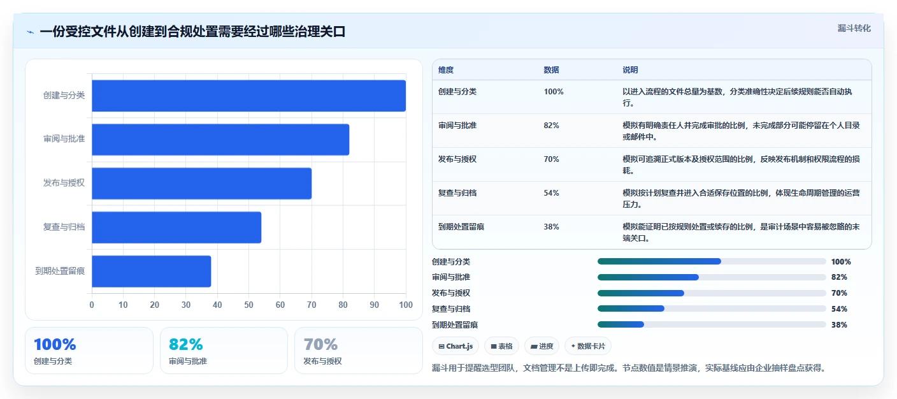897x399 pixels.
Task: Click the 100% value beside the progress bar
Action: click(x=841, y=261)
